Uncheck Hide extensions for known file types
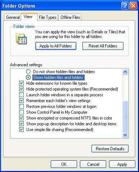The width and height of the screenshot is (139, 172). point(21,83)
